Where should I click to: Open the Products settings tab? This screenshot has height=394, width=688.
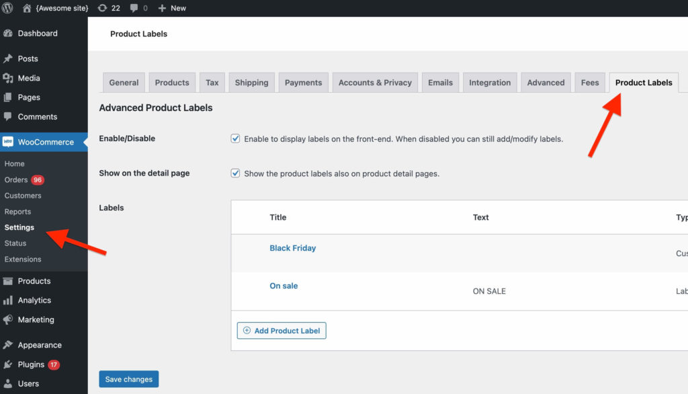(x=172, y=83)
